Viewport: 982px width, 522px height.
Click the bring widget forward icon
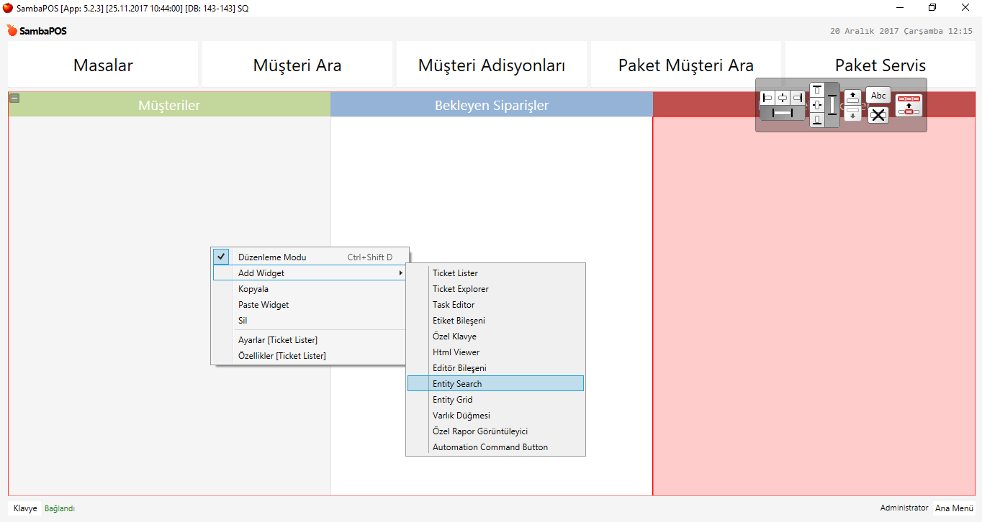click(852, 96)
